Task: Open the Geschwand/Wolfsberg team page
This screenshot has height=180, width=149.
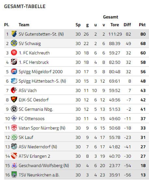Action: coord(44,165)
